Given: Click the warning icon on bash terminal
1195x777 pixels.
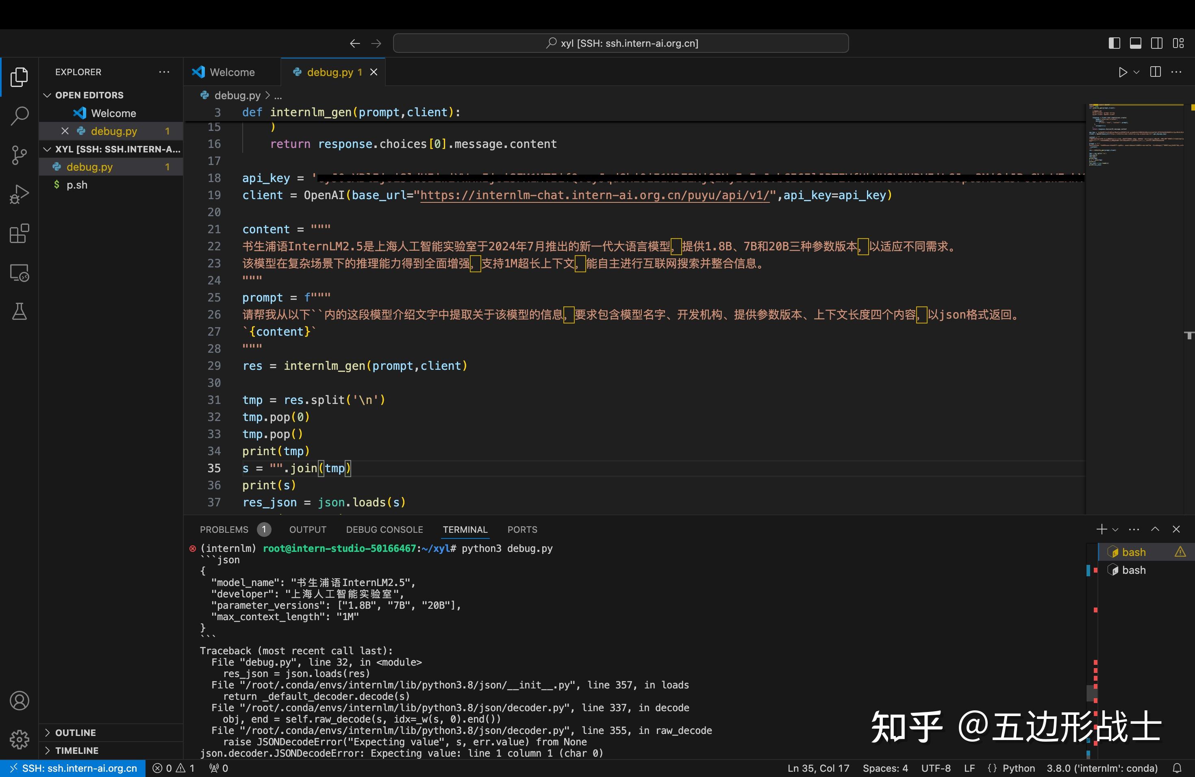Looking at the screenshot, I should point(1180,552).
